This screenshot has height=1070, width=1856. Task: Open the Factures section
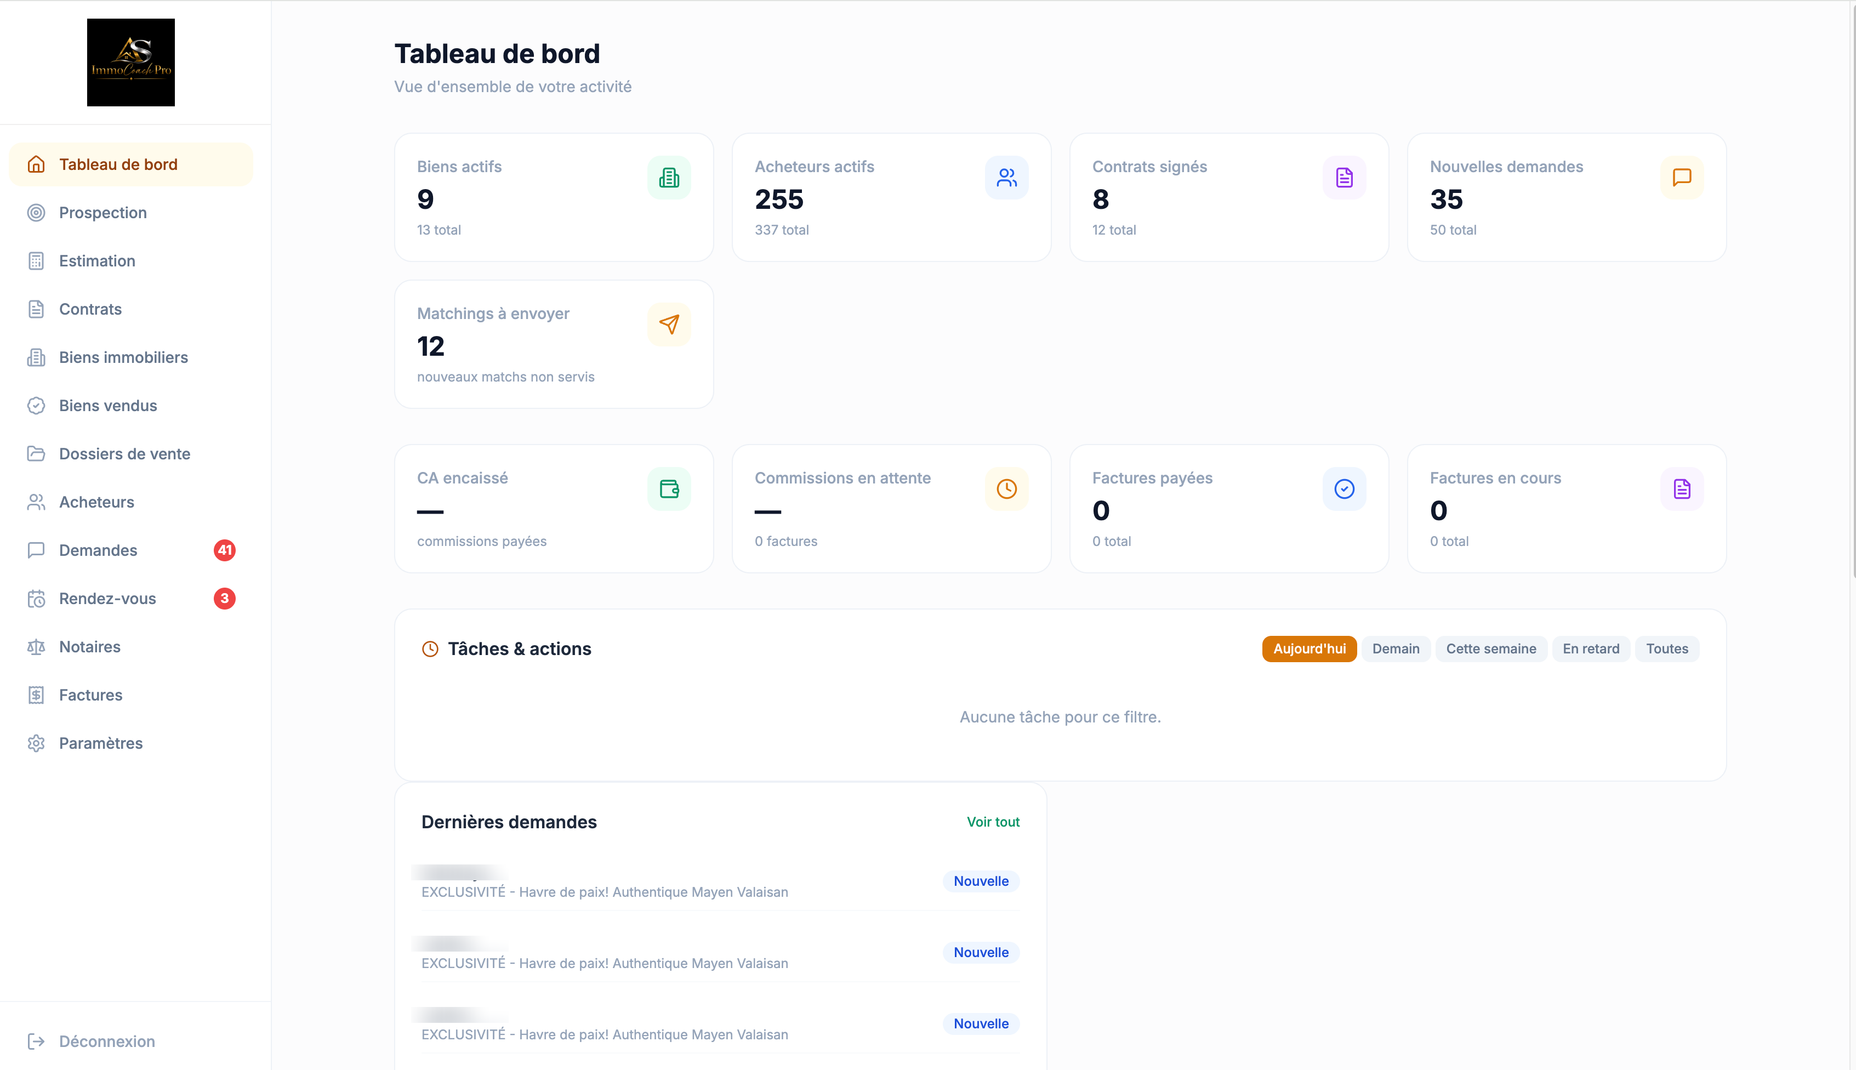pos(131,695)
